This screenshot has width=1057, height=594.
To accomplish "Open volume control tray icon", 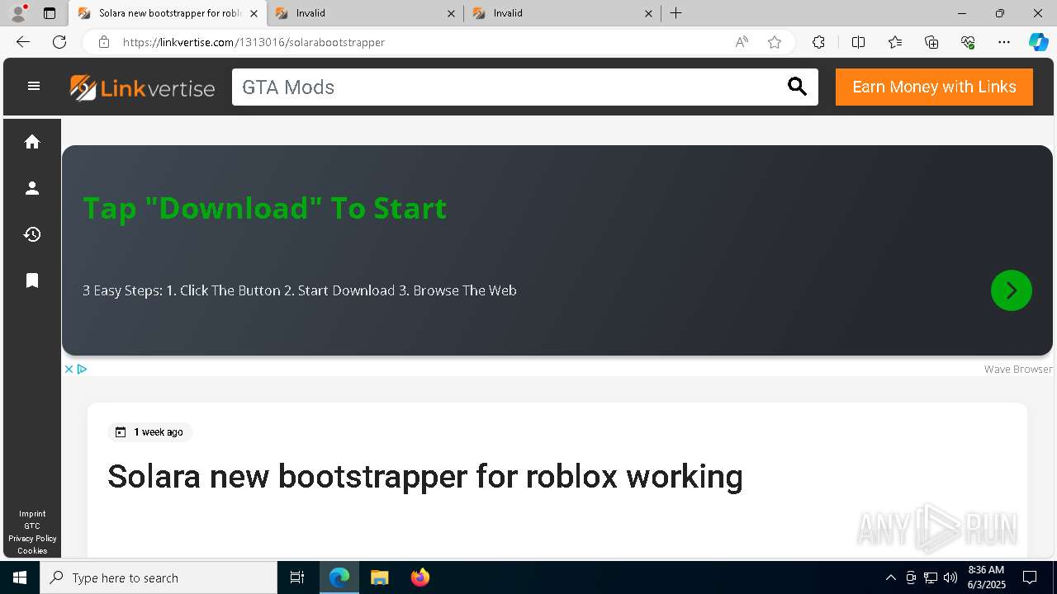I will coord(950,577).
